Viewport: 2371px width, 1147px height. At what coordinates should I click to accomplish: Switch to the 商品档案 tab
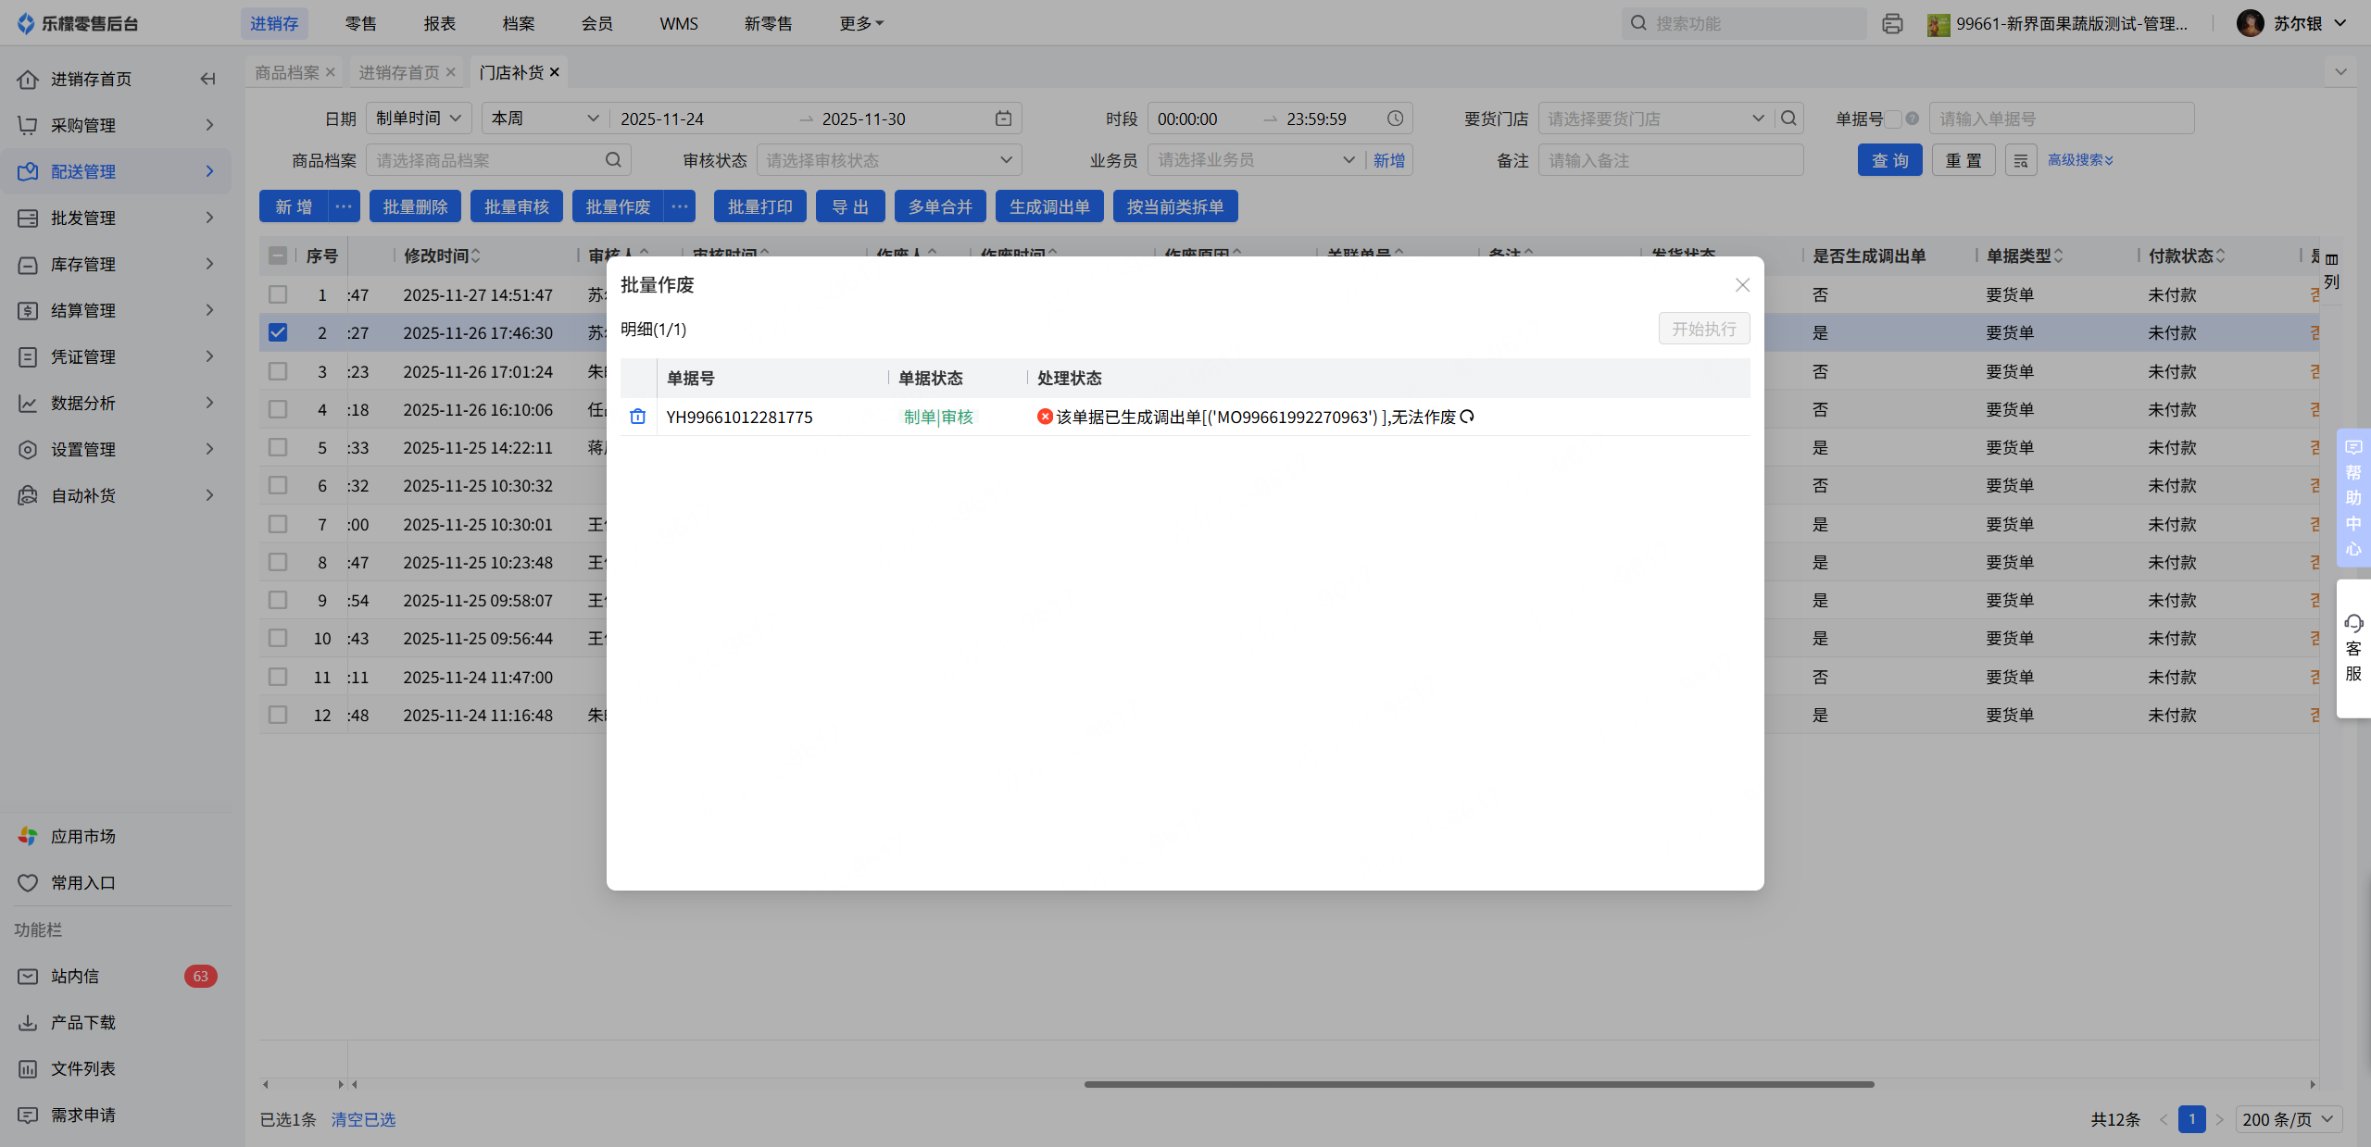click(287, 72)
